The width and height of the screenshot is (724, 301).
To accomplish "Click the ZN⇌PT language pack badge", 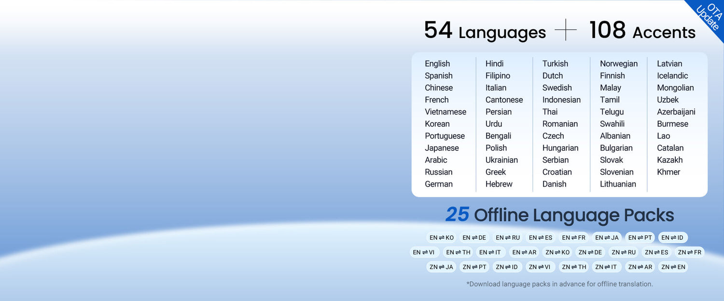I will [x=474, y=267].
